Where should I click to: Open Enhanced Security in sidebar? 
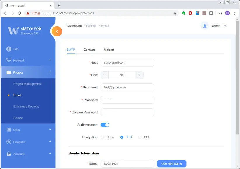pos(26,107)
